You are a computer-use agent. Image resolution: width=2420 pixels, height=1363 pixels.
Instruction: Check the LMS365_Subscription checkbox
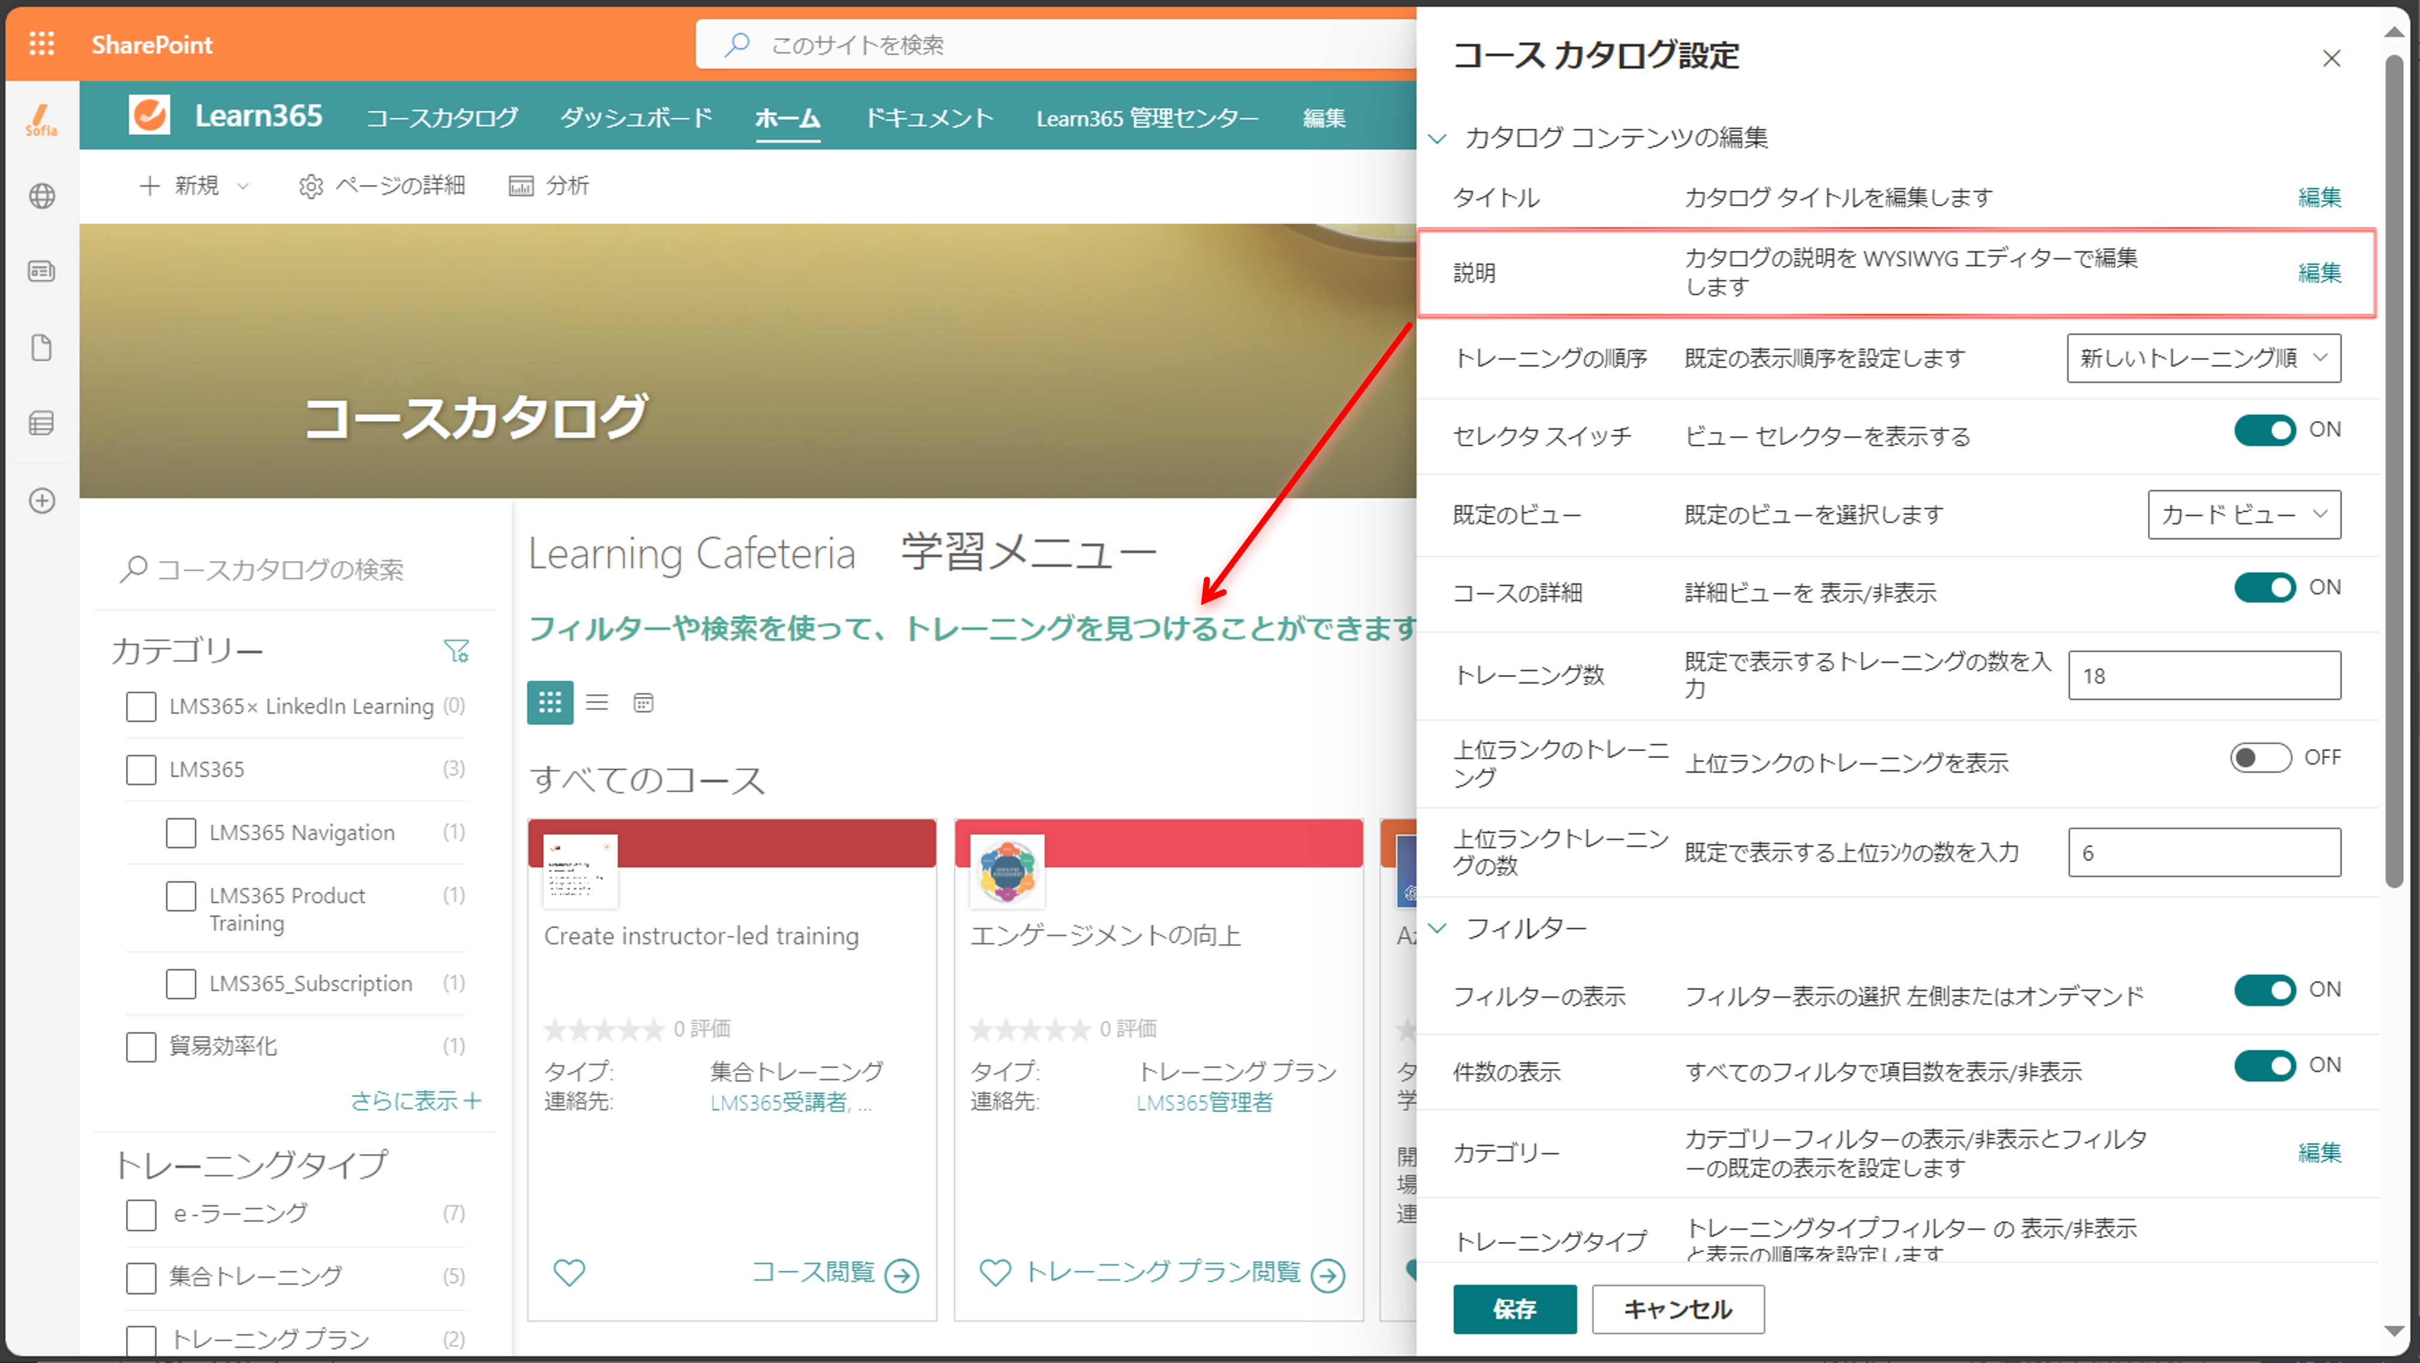pyautogui.click(x=180, y=983)
